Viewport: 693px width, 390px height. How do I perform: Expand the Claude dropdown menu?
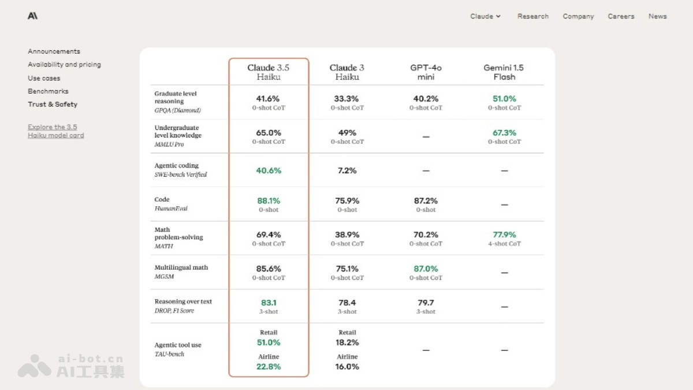[x=485, y=16]
